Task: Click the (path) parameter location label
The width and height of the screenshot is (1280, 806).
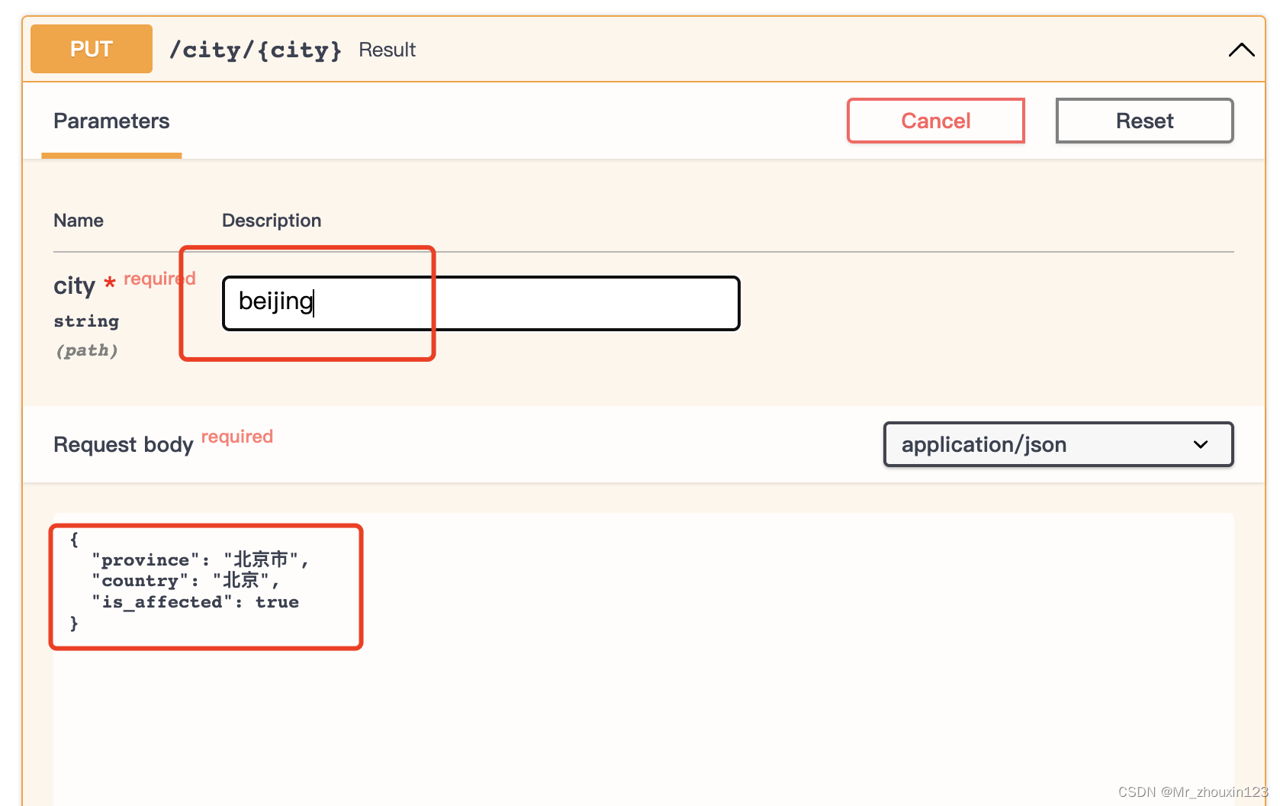Action: 86,350
